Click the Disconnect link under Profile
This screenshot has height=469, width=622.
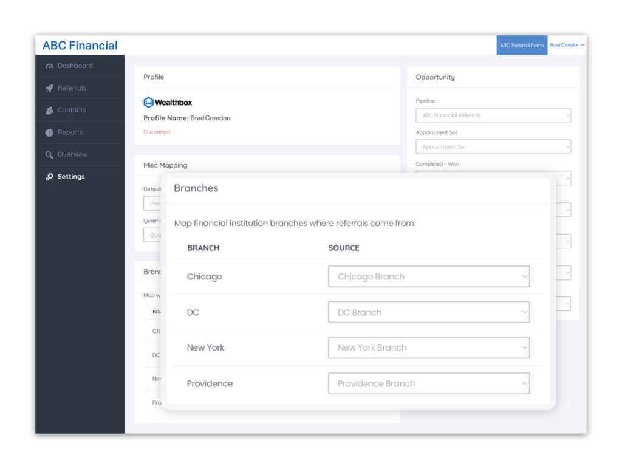157,131
